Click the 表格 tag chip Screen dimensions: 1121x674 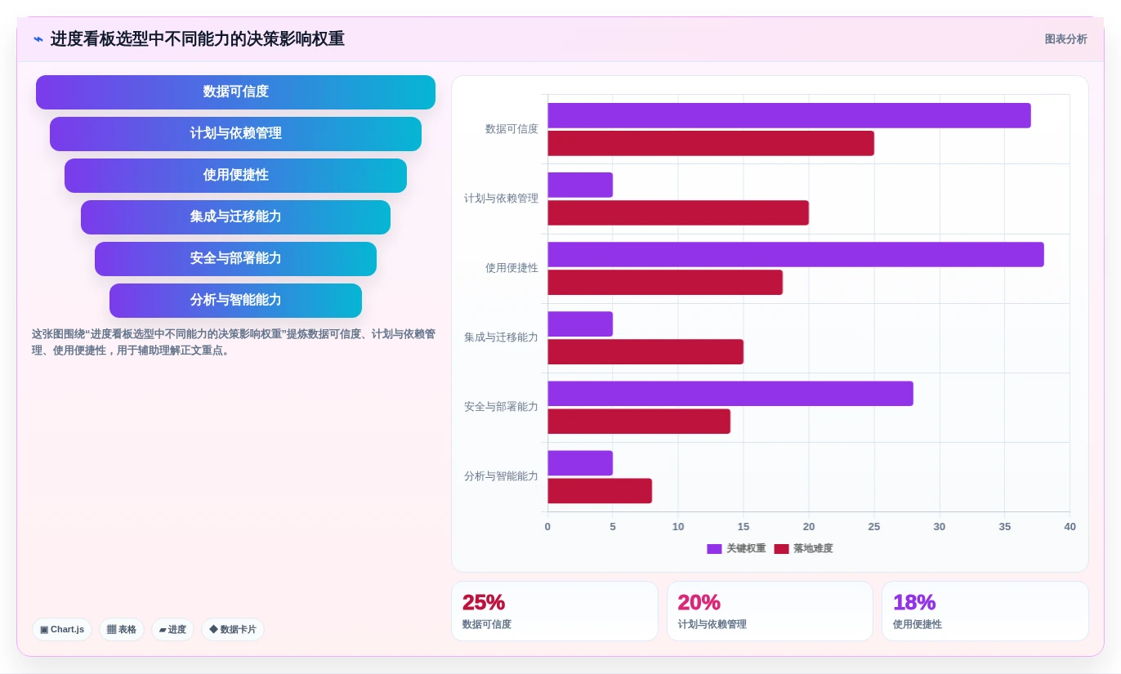click(x=122, y=629)
